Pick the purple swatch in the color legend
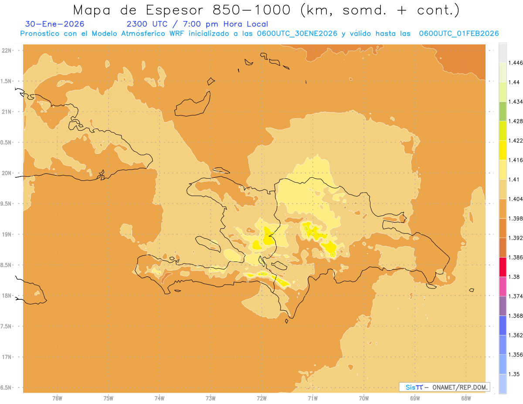 click(x=503, y=306)
